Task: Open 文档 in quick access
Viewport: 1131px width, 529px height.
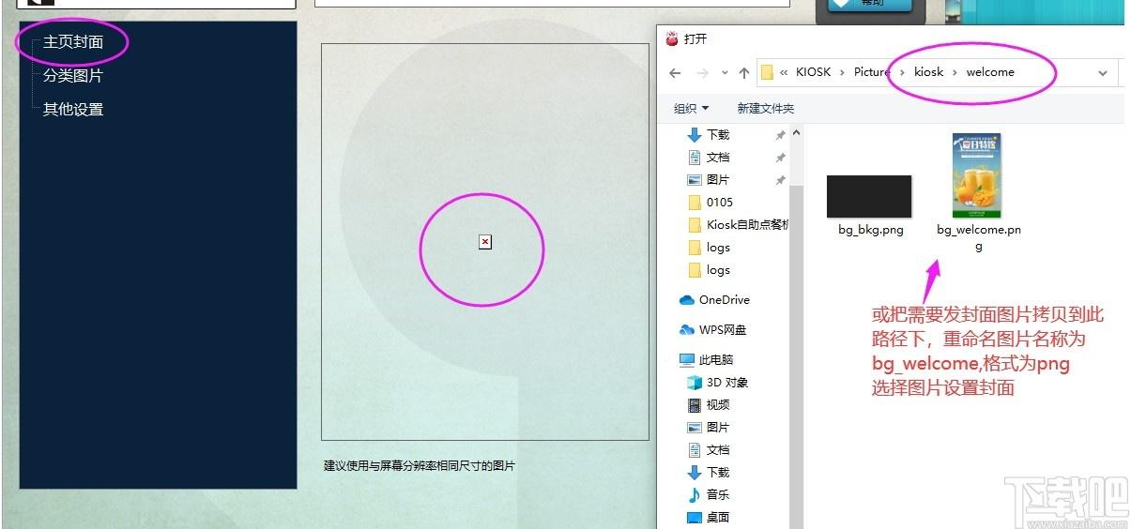Action: (718, 158)
